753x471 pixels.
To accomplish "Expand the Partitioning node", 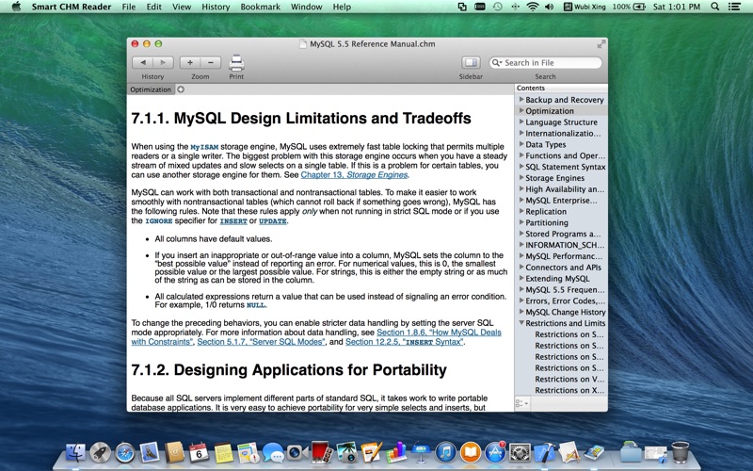I will coord(521,222).
